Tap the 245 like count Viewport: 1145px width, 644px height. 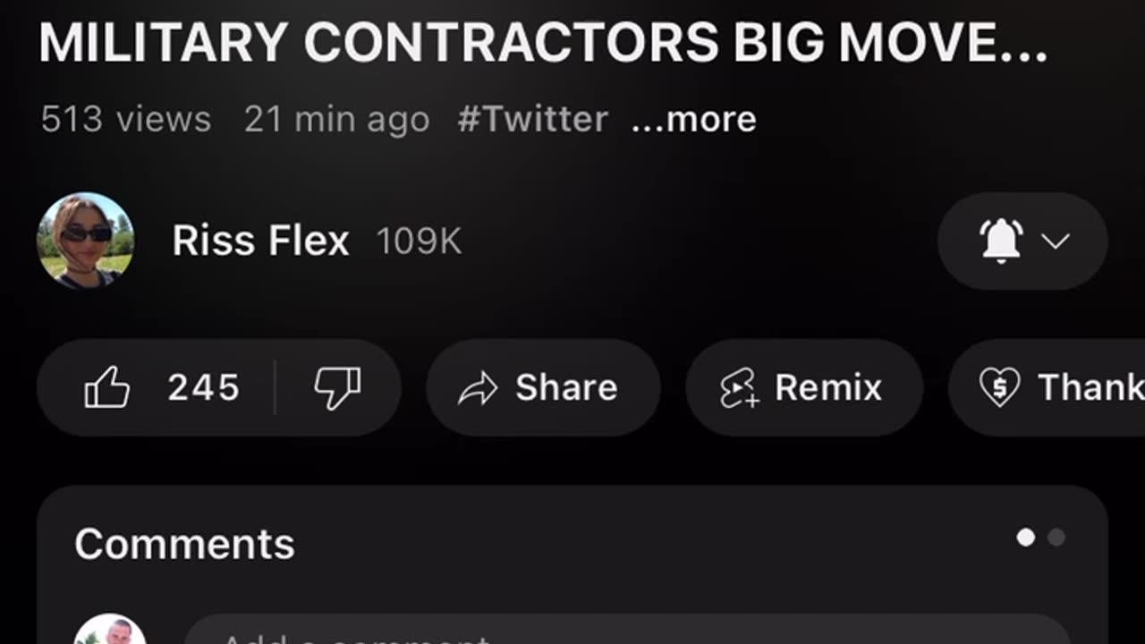(204, 388)
